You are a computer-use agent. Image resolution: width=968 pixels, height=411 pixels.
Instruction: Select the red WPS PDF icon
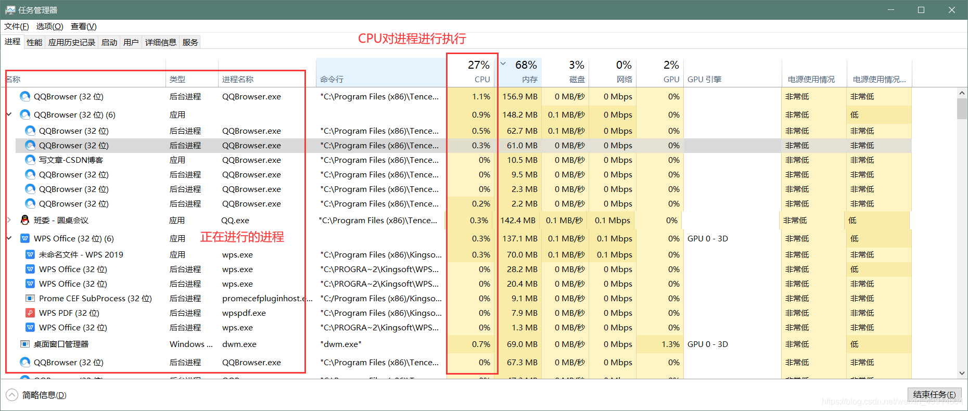(x=30, y=313)
